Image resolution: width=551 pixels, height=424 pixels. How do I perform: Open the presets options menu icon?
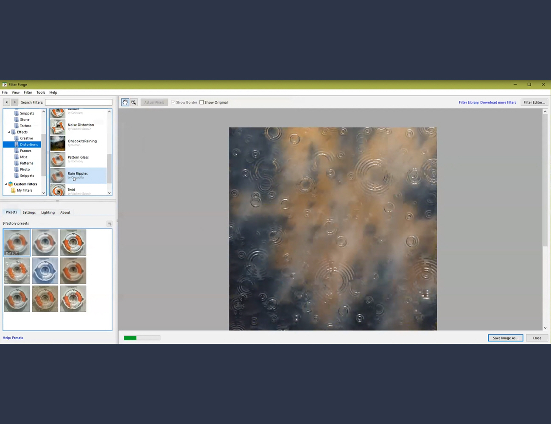(109, 224)
